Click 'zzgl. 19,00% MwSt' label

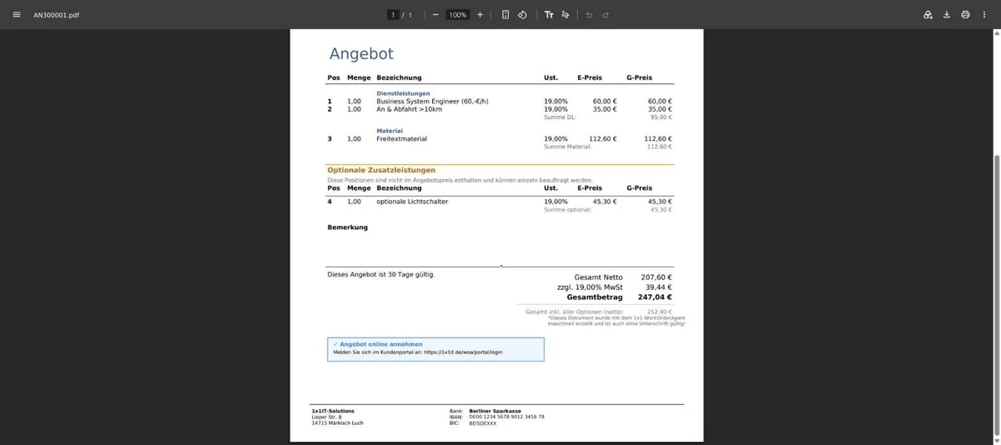pos(590,287)
